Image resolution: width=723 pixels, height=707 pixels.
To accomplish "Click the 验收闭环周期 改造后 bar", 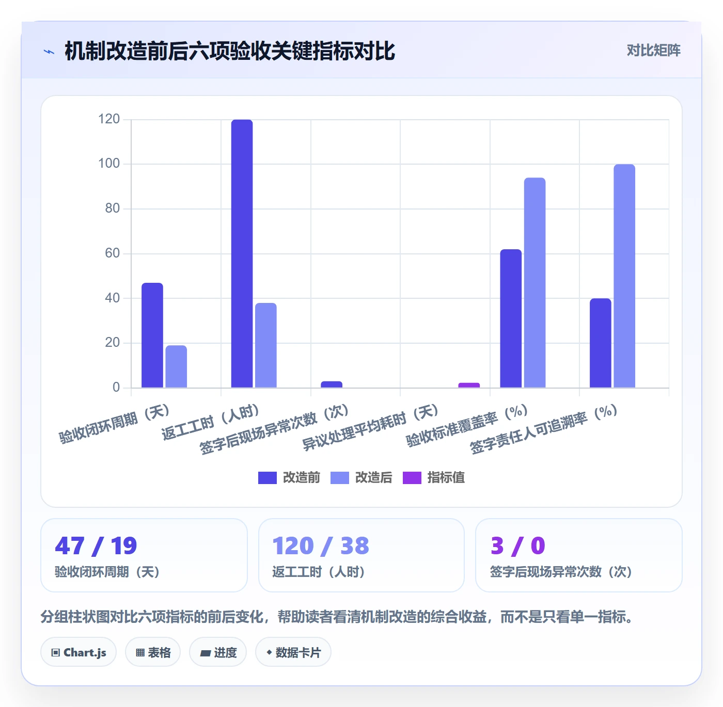I will click(x=176, y=366).
